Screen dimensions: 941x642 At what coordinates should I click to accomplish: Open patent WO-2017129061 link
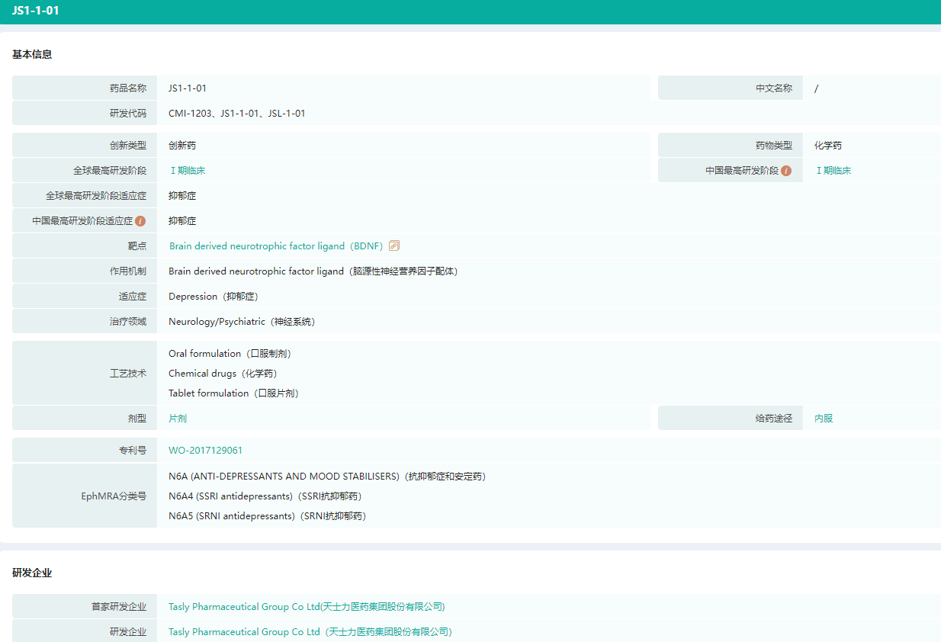206,451
